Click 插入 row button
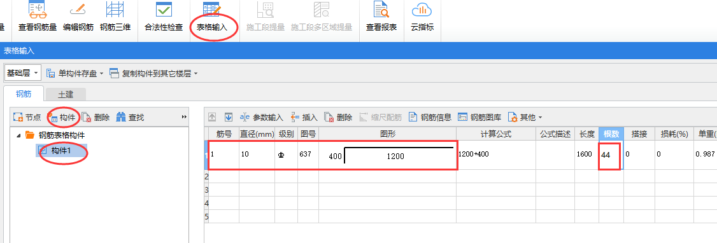 (304, 118)
